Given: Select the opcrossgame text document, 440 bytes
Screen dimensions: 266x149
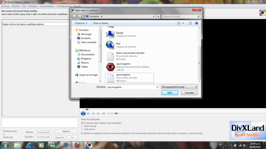Looking at the screenshot, I should point(129,78).
